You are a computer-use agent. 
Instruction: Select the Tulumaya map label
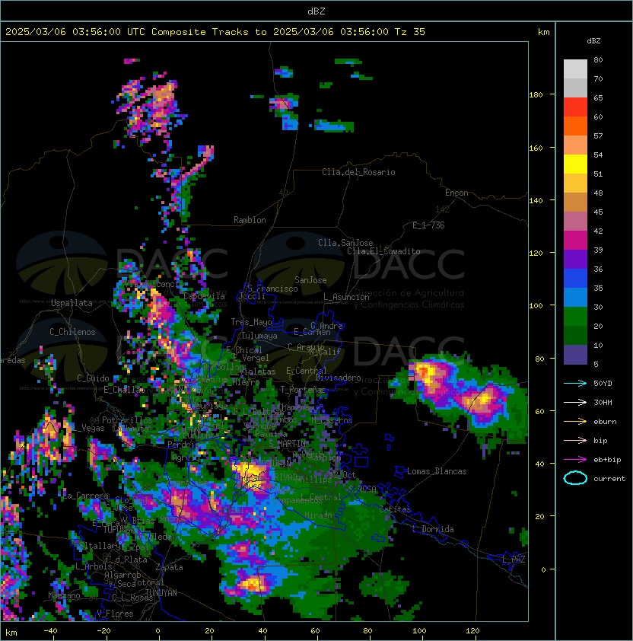pyautogui.click(x=259, y=336)
